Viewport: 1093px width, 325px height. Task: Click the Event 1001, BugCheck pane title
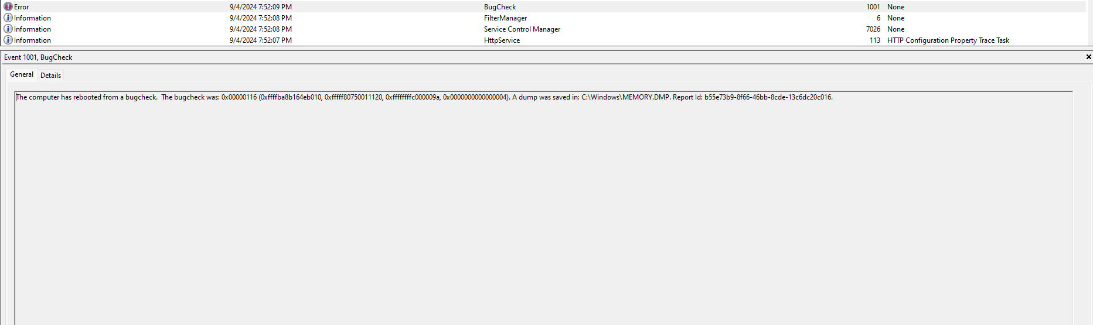click(x=38, y=57)
